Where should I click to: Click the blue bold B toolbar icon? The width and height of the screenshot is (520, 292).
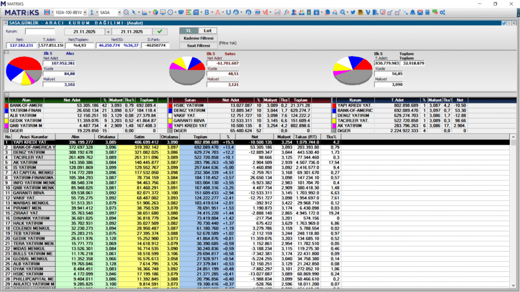click(x=207, y=12)
